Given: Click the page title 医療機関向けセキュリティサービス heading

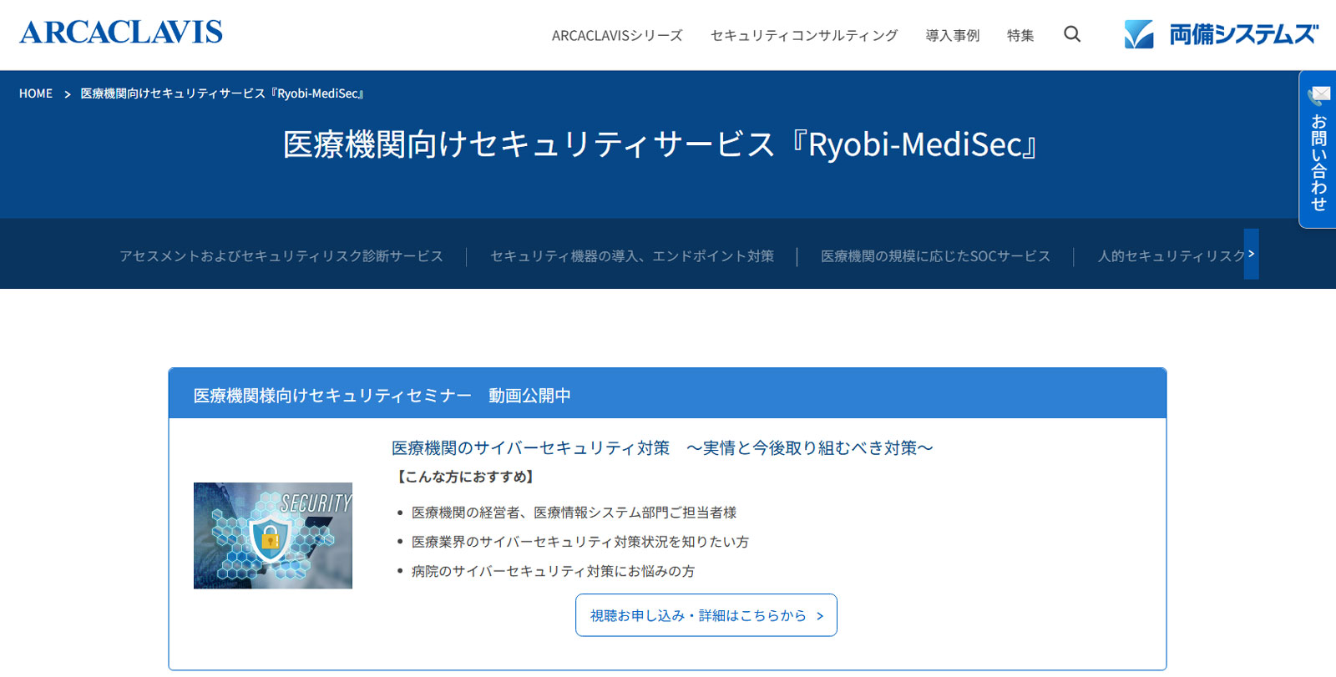Looking at the screenshot, I should [x=660, y=144].
